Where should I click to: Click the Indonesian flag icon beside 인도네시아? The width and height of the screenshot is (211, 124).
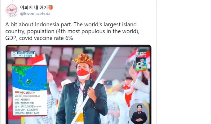pyautogui.click(x=17, y=93)
